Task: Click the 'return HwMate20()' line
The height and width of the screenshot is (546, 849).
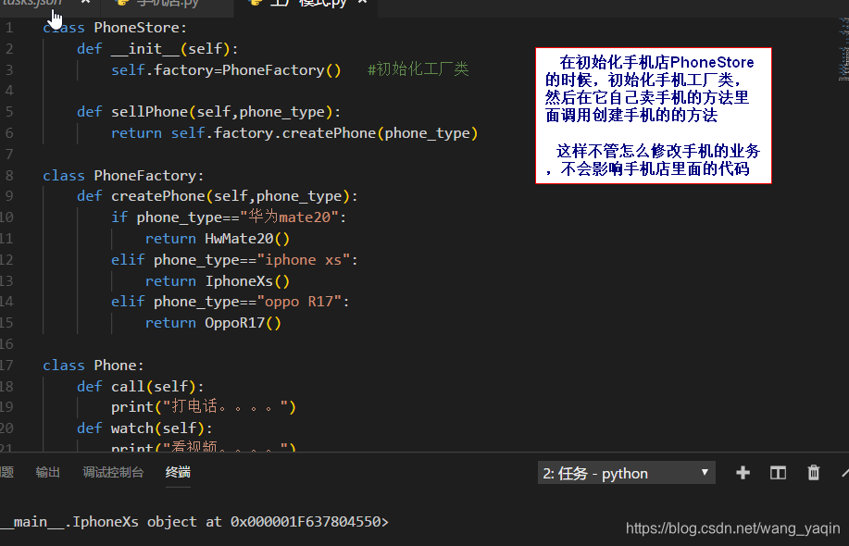Action: [x=218, y=239]
